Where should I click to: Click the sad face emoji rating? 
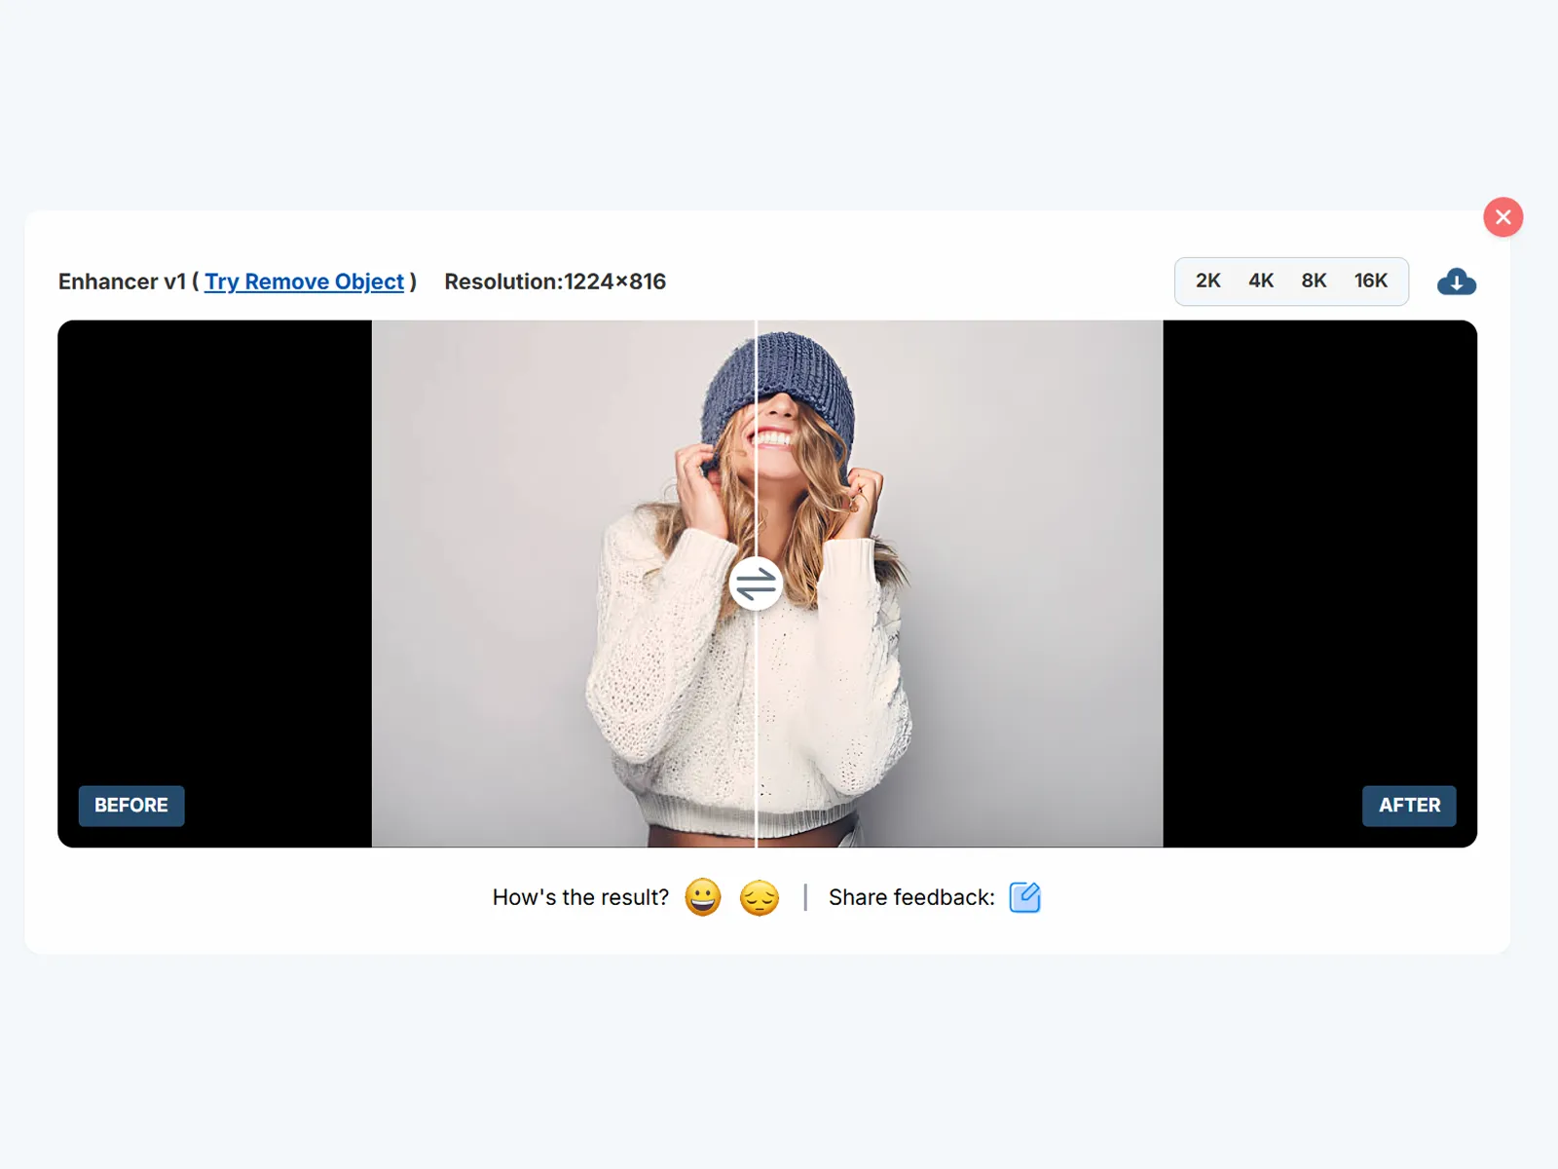759,897
